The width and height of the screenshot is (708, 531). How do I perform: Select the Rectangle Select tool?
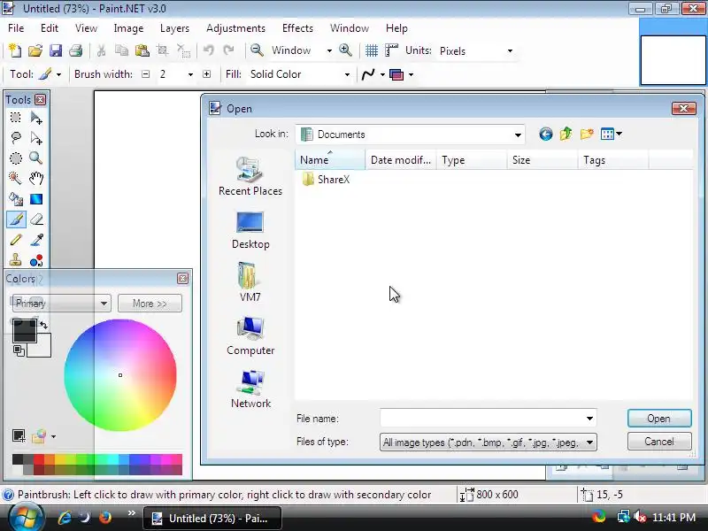[x=16, y=118]
